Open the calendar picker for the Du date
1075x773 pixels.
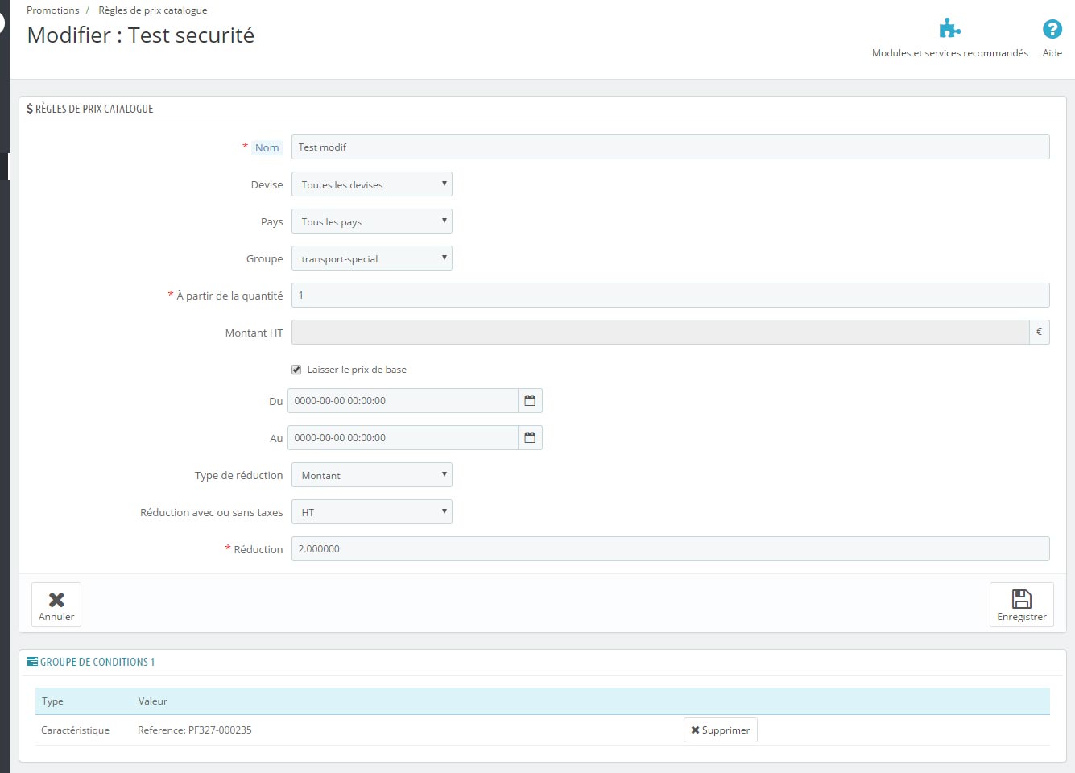[x=530, y=401]
